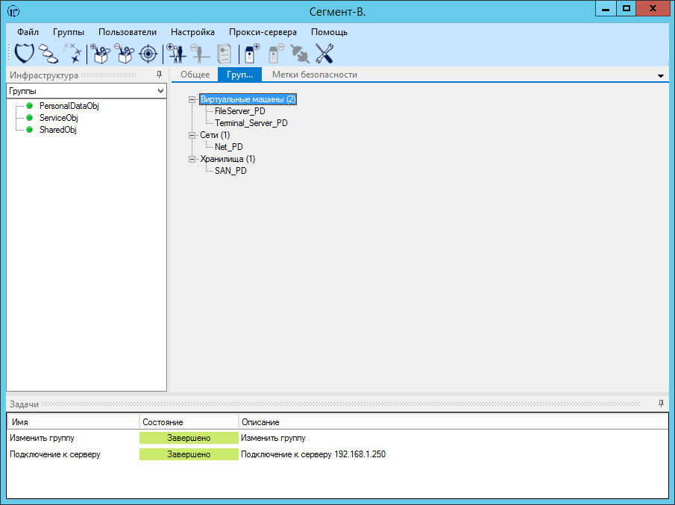
Task: Click the remove group box icon
Action: [x=124, y=54]
